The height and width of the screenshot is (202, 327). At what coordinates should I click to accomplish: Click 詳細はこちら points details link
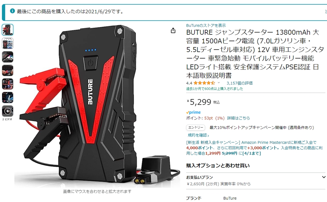tap(238, 118)
